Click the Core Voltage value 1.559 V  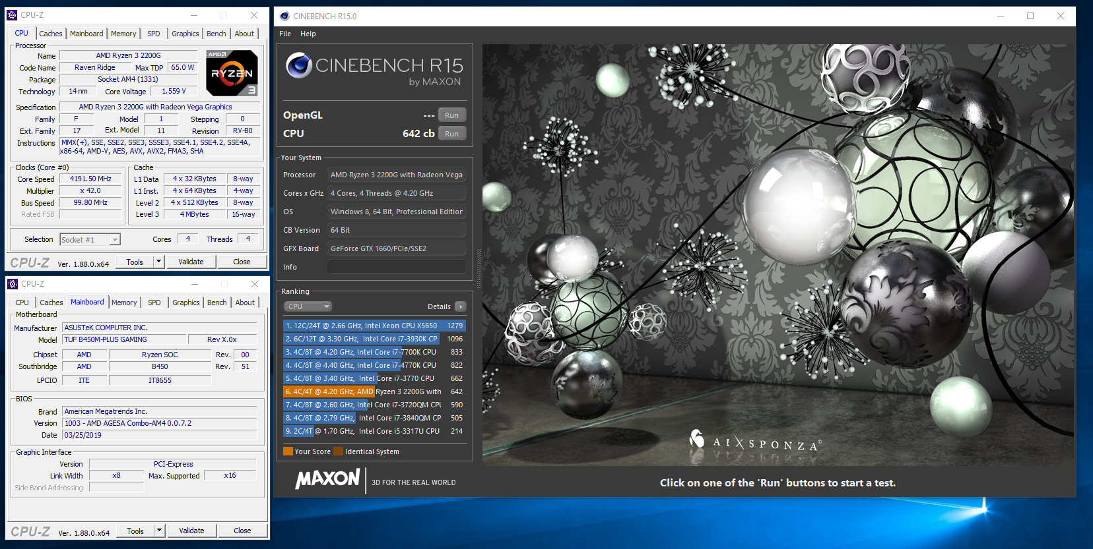point(174,91)
